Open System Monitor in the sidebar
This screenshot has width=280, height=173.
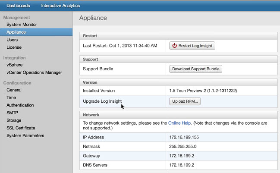tap(22, 25)
